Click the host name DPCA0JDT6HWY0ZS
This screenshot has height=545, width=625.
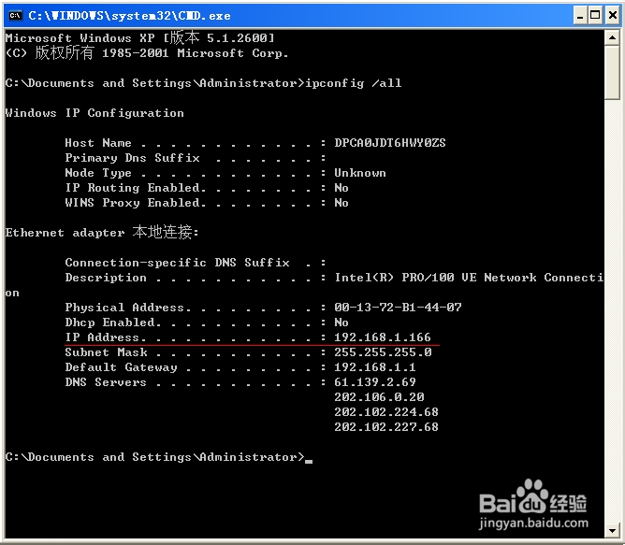[390, 143]
